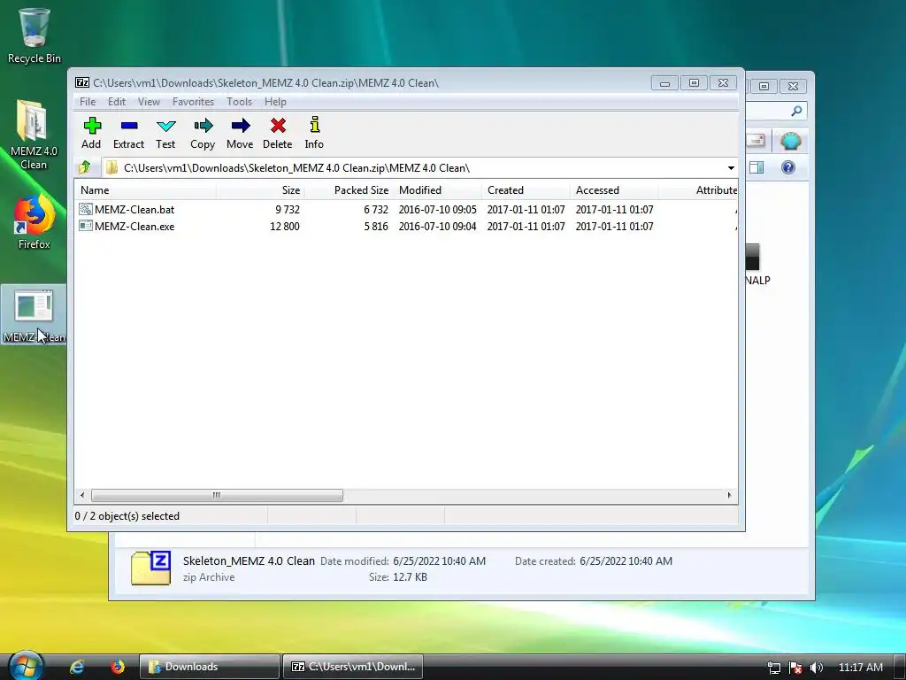Switch to 7-Zip taskbar button
The height and width of the screenshot is (680, 906).
pyautogui.click(x=354, y=667)
